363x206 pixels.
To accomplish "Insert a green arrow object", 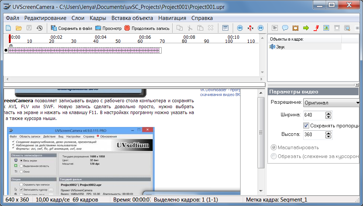I will (306, 28).
